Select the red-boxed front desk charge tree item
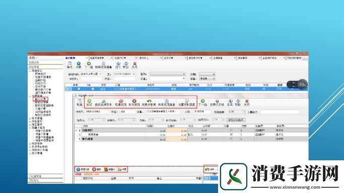 41,99
